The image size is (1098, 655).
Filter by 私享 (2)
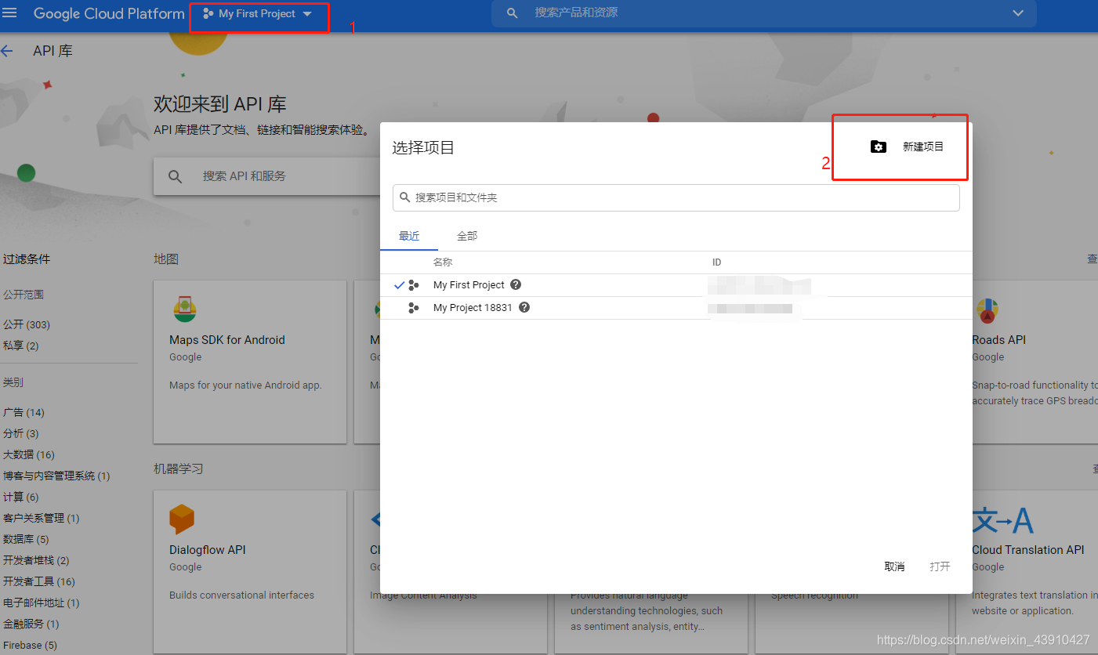[x=21, y=346]
